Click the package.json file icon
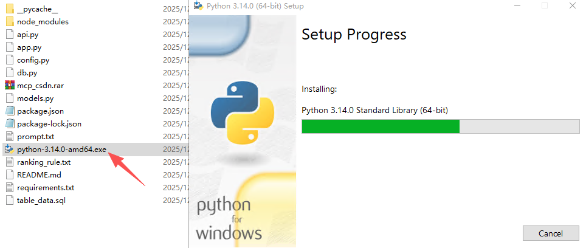 pos(9,111)
